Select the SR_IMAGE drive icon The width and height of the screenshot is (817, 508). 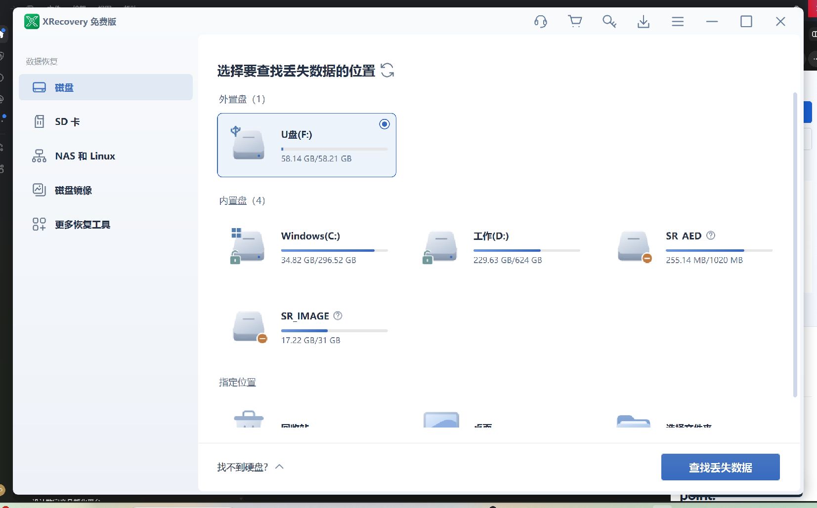(249, 327)
